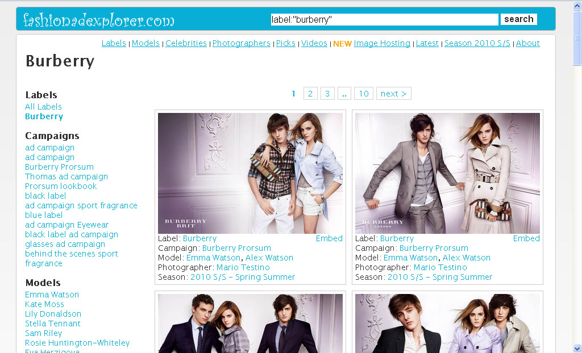This screenshot has width=582, height=353.
Task: Go to results page 3
Action: tap(327, 94)
